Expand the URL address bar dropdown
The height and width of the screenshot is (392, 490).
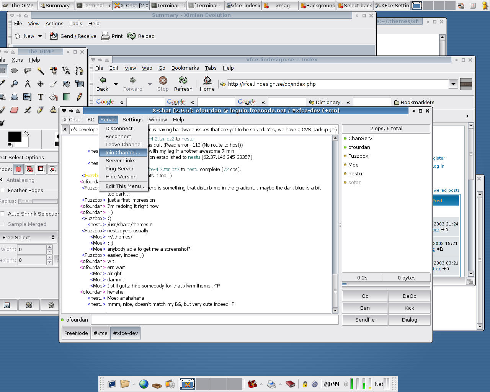click(x=453, y=84)
